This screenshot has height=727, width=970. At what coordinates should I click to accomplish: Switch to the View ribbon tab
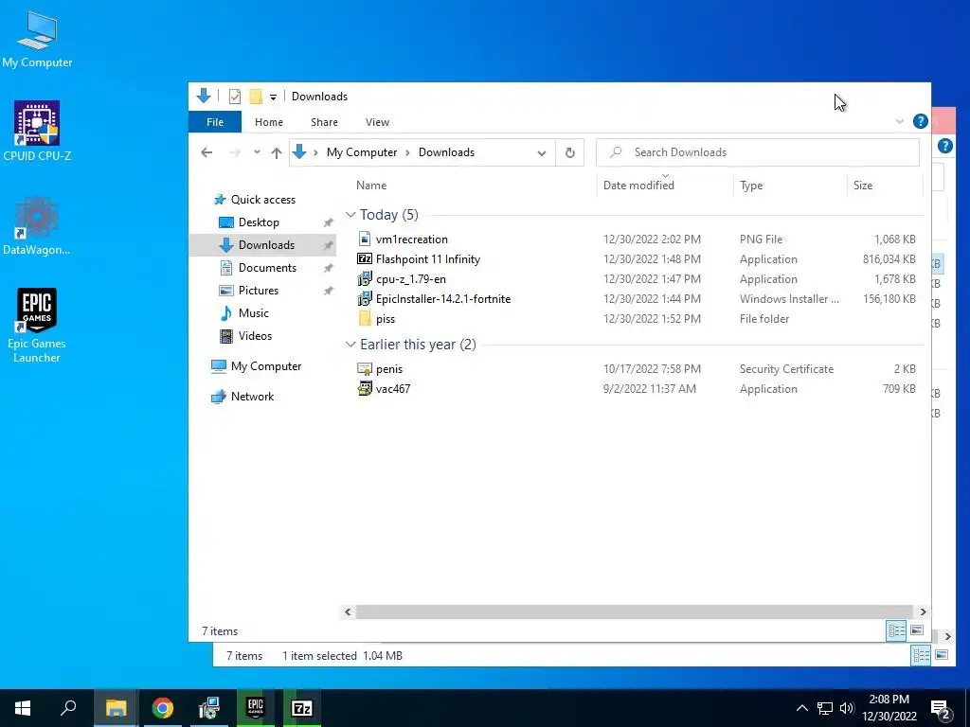point(377,122)
